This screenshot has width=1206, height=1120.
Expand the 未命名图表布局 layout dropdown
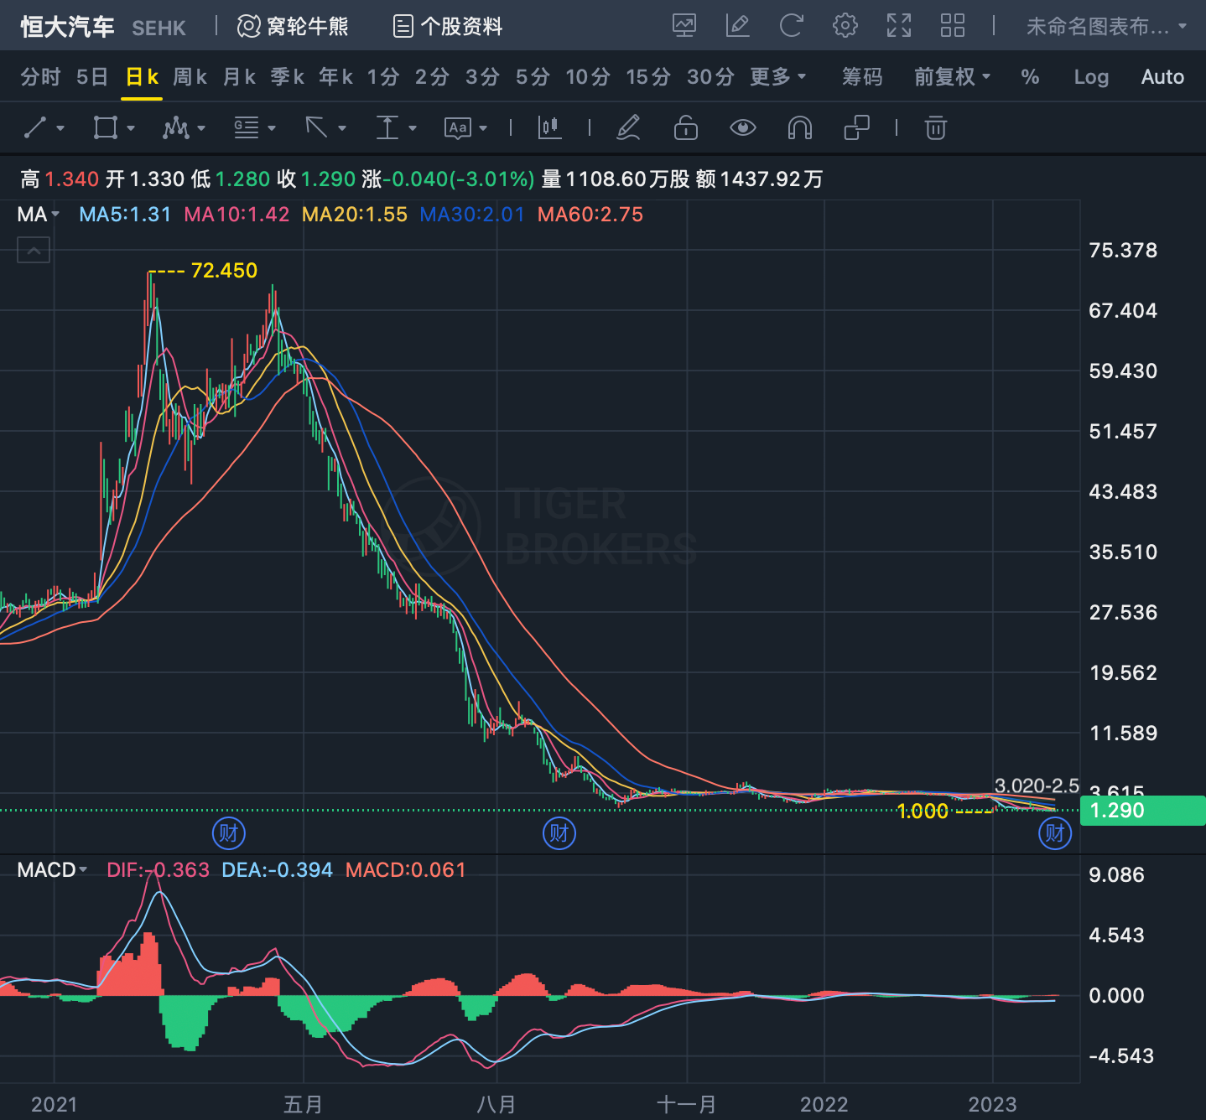(1106, 27)
